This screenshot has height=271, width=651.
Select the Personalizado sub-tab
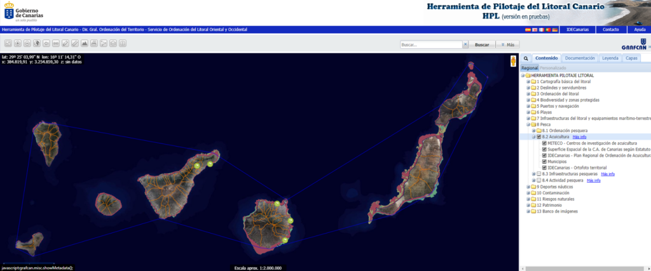pos(552,68)
